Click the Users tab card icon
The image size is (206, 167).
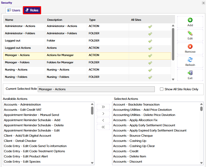click(9, 10)
